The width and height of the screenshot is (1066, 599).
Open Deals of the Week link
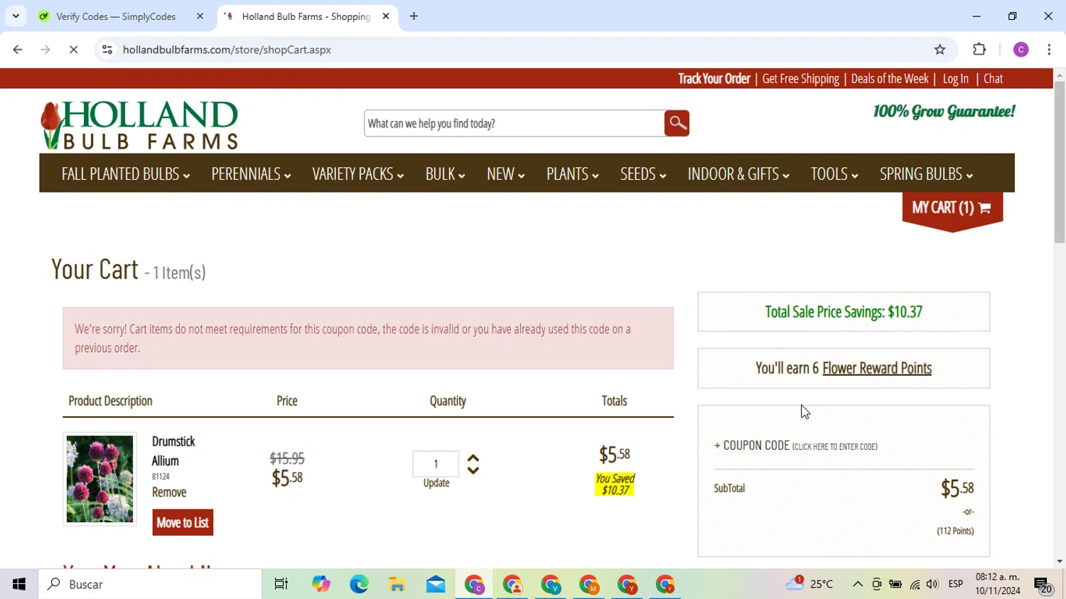pyautogui.click(x=890, y=79)
